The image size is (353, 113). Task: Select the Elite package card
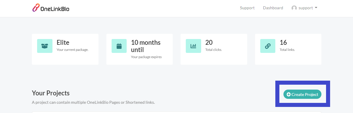pyautogui.click(x=65, y=49)
